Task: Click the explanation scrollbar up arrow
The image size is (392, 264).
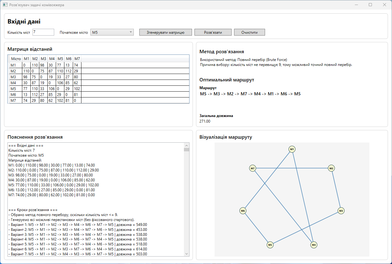Action: tap(186, 145)
